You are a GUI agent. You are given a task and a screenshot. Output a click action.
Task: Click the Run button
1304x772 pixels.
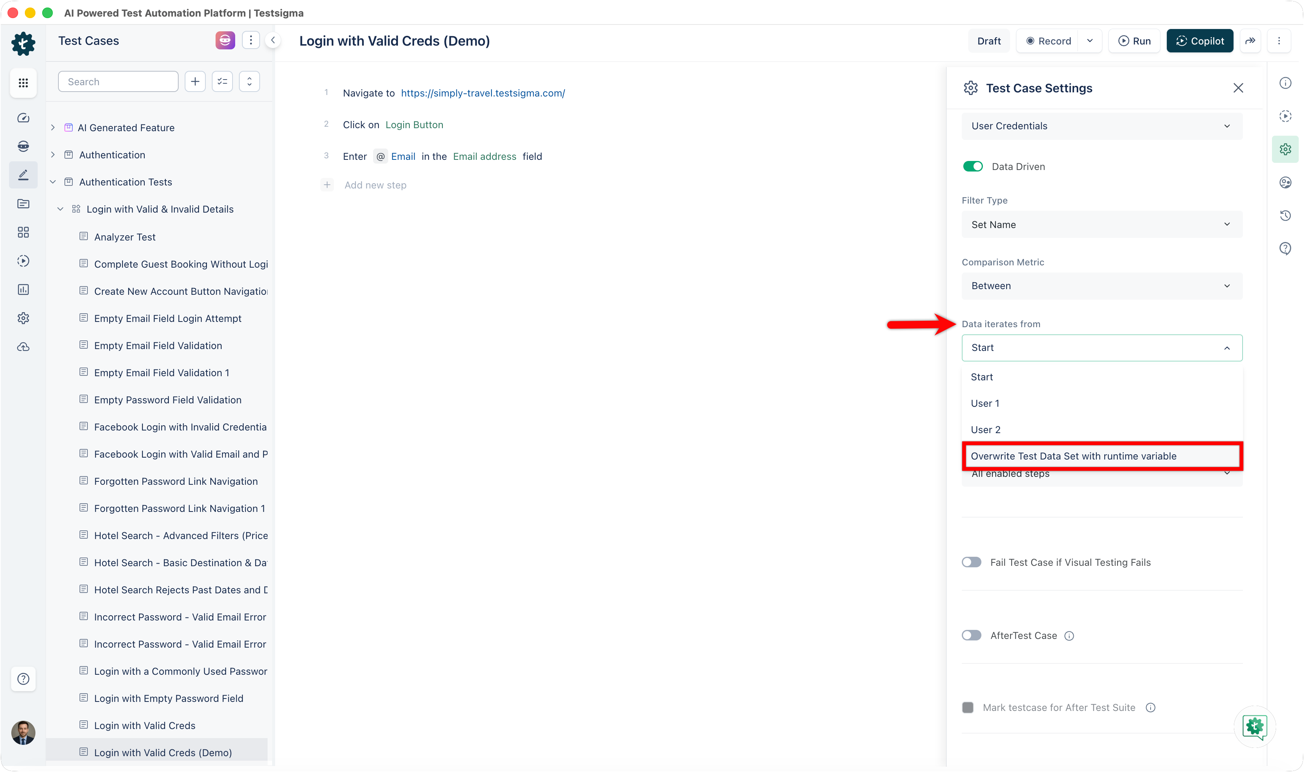pyautogui.click(x=1134, y=41)
